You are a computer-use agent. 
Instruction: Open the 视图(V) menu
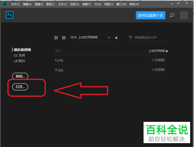coord(109,4)
